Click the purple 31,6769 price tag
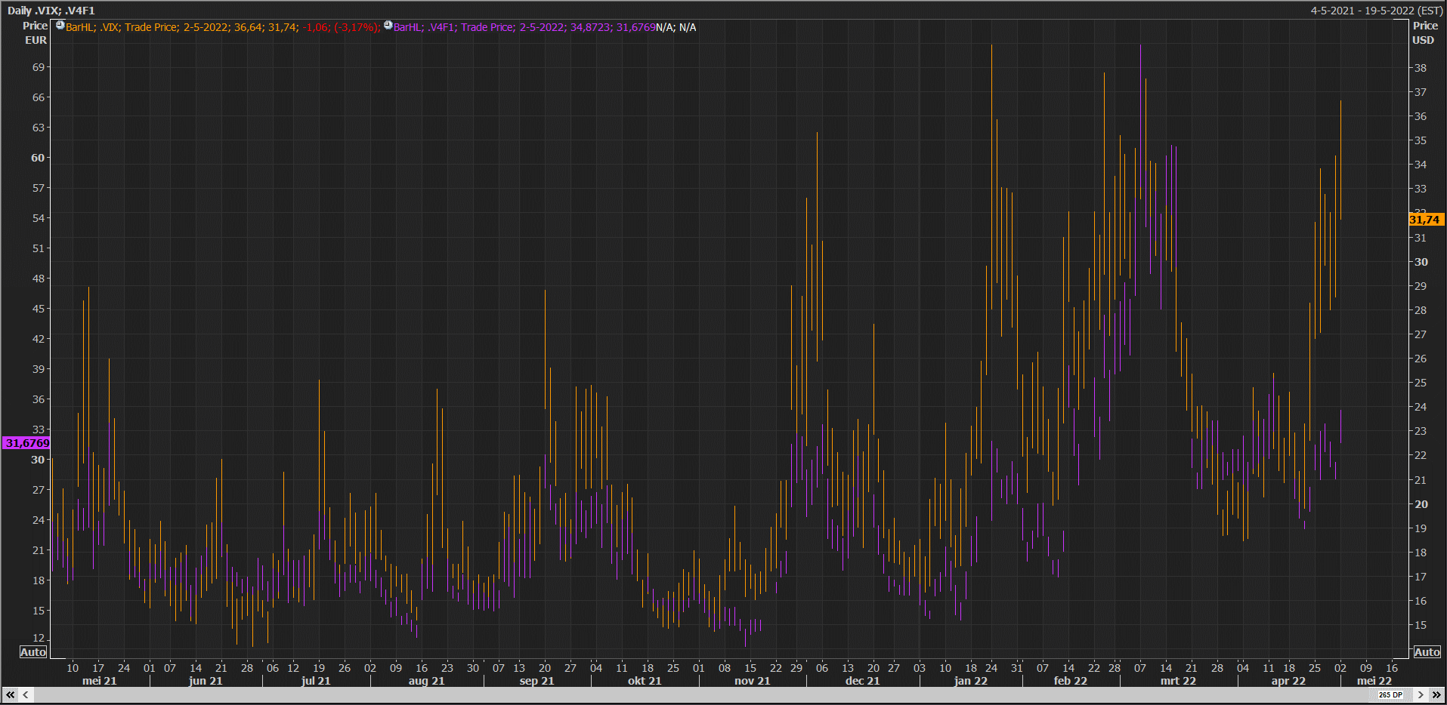1447x705 pixels. pyautogui.click(x=27, y=443)
